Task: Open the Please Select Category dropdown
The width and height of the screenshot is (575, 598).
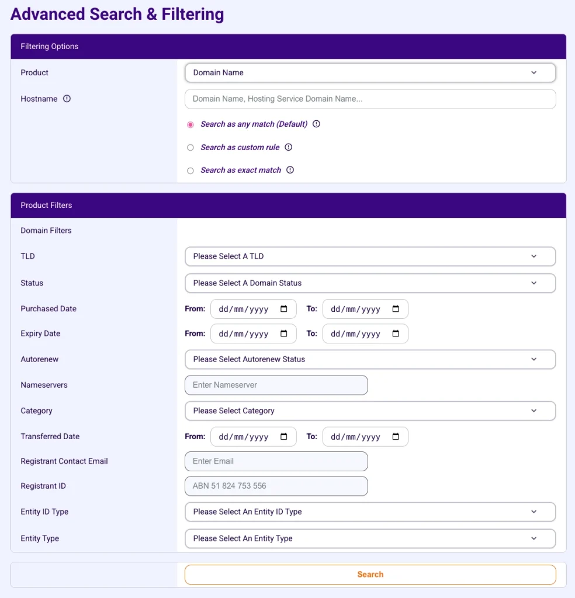Action: [370, 411]
